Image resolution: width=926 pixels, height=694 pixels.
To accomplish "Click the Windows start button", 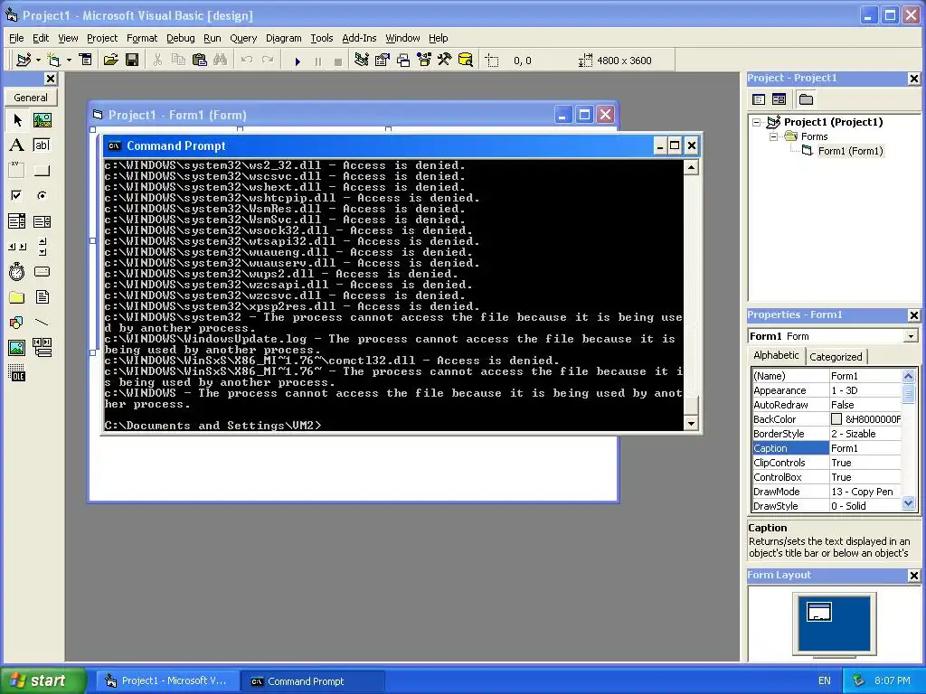I will coord(43,681).
